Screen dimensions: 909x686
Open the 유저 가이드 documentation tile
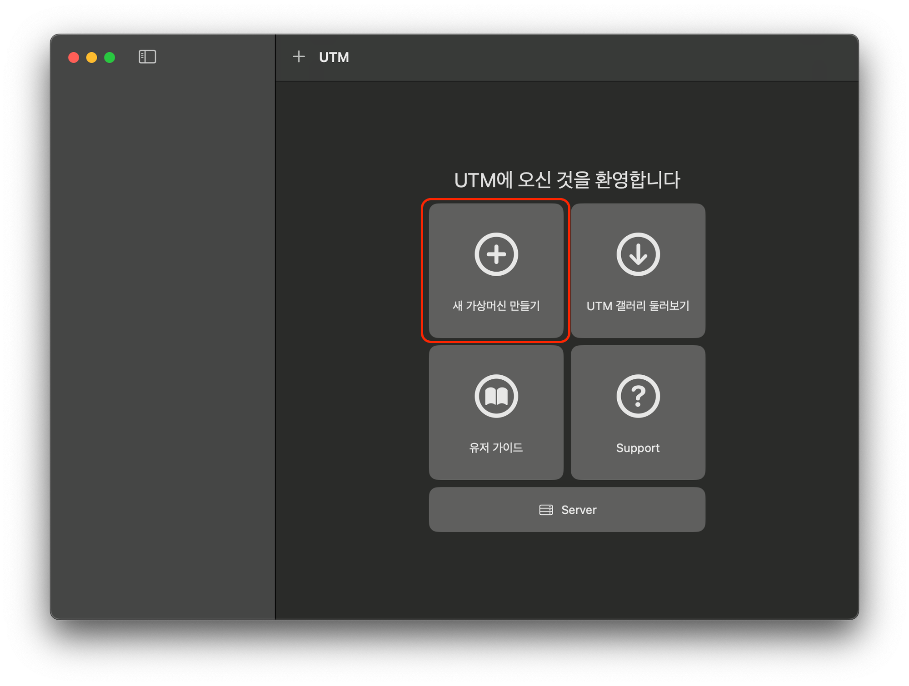pos(496,413)
